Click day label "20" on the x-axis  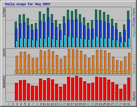coord(84,104)
